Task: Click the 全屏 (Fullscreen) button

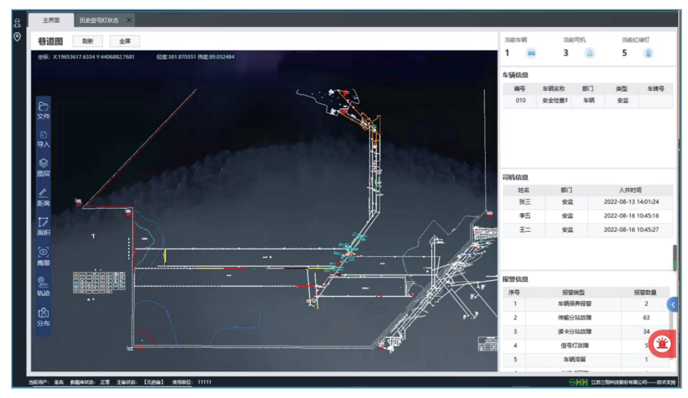Action: 125,41
